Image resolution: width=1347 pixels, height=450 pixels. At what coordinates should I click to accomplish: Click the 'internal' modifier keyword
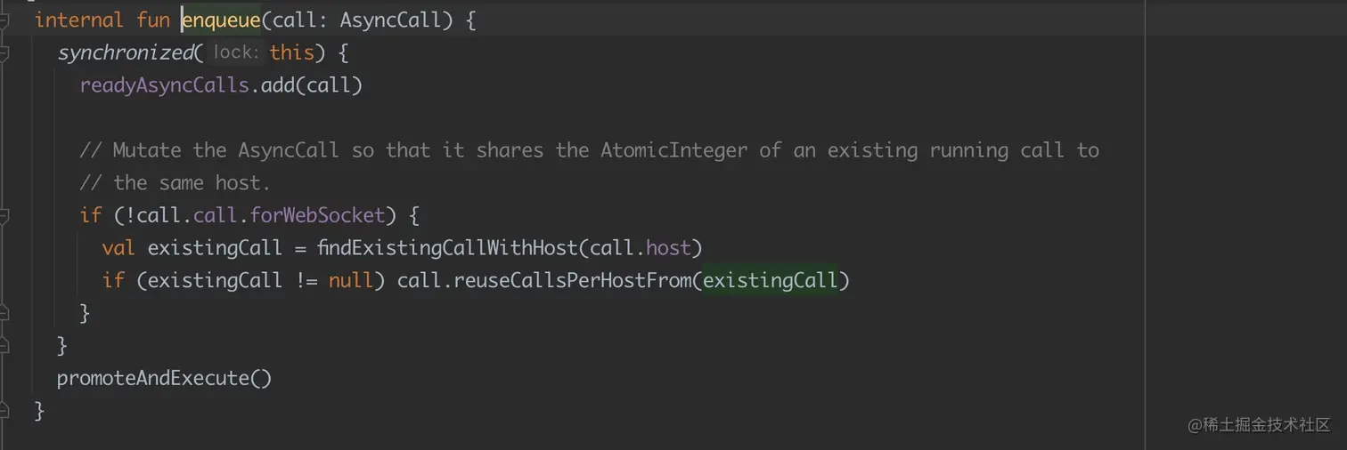[x=79, y=20]
